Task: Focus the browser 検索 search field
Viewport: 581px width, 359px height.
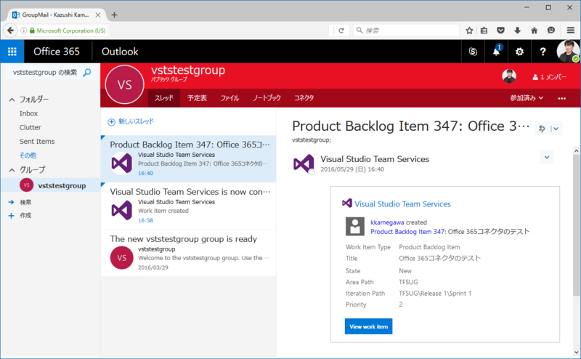Action: pos(406,31)
